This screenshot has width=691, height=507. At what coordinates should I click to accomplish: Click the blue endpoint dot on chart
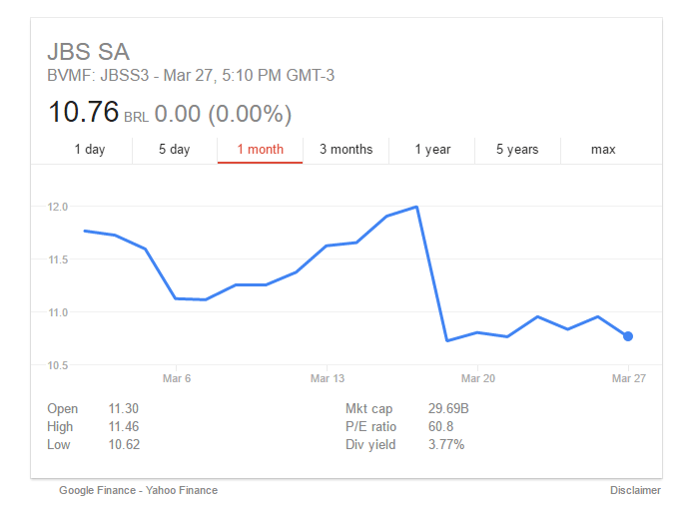pyautogui.click(x=628, y=336)
